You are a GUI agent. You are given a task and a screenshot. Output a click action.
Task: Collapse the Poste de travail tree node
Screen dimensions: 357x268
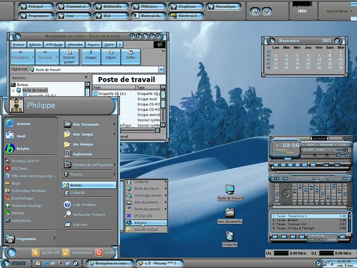click(13, 90)
